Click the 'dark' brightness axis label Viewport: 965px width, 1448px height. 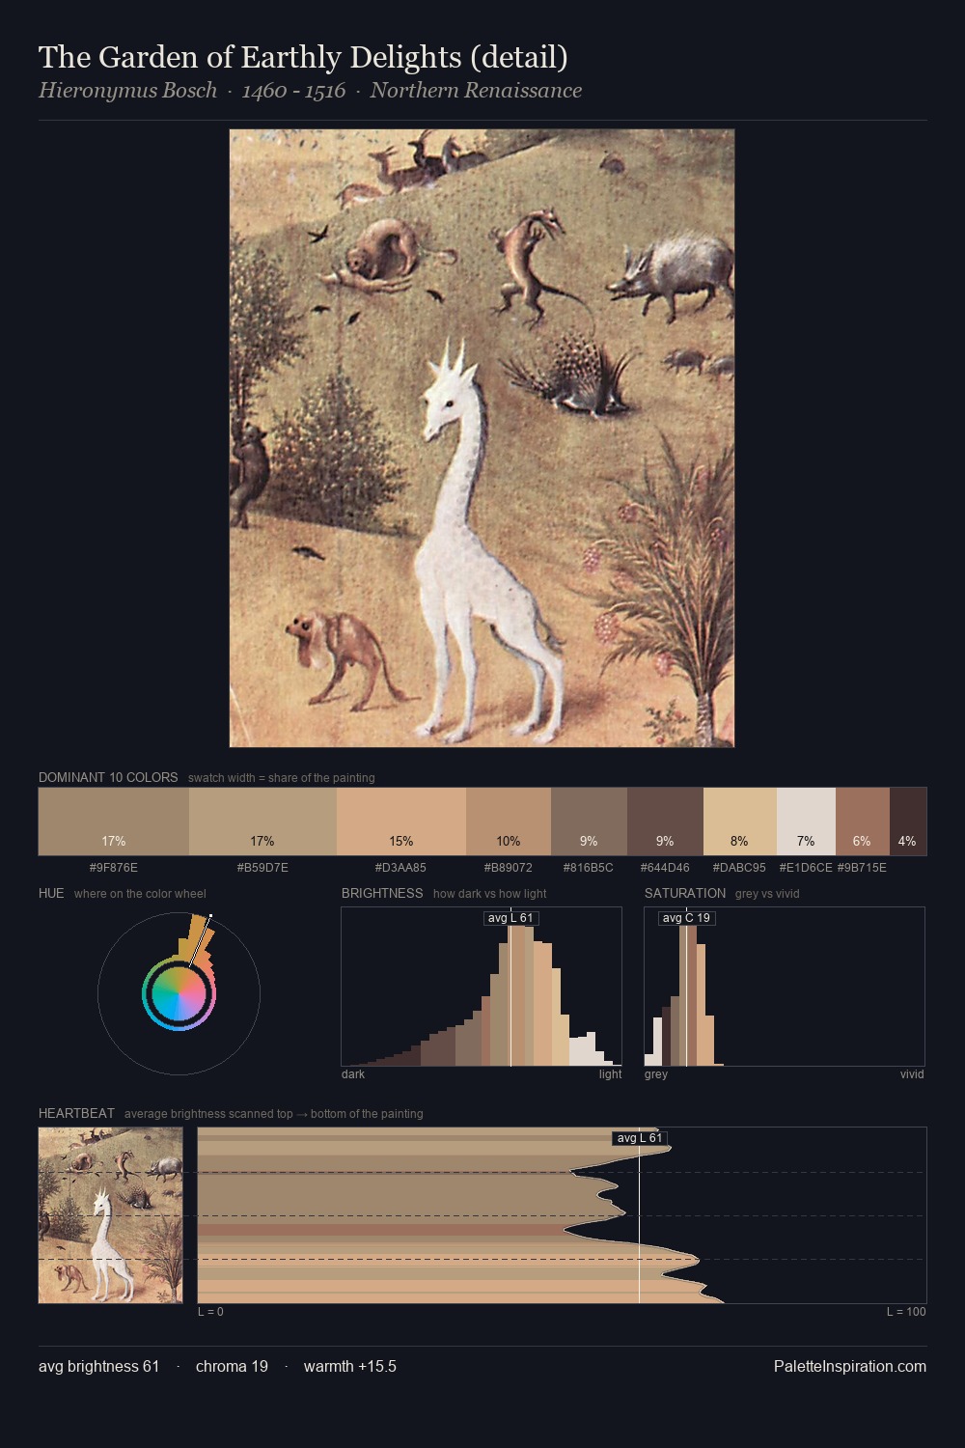pyautogui.click(x=353, y=1074)
